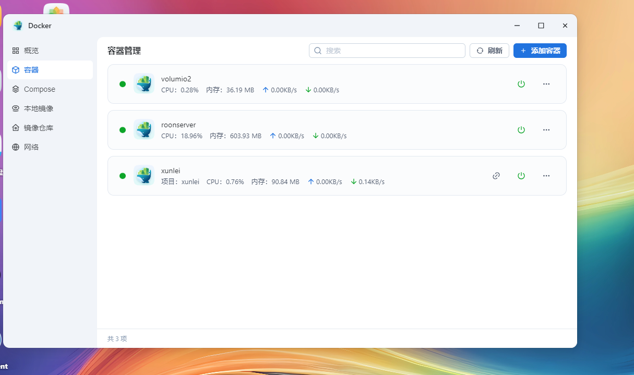Viewport: 634px width, 375px height.
Task: Click the 概览 grid icon
Action: (x=16, y=51)
